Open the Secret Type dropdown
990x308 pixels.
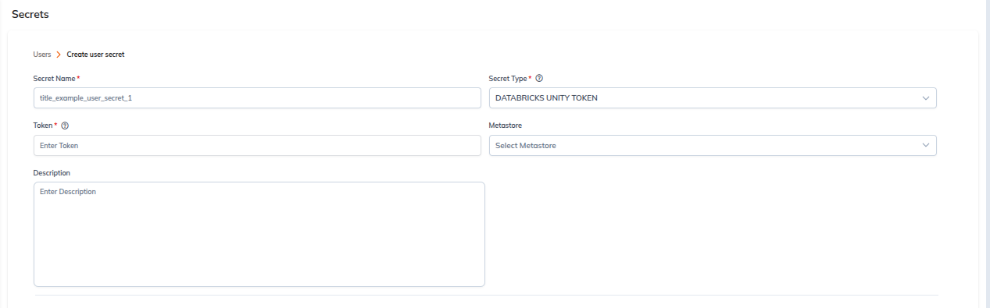tap(713, 98)
